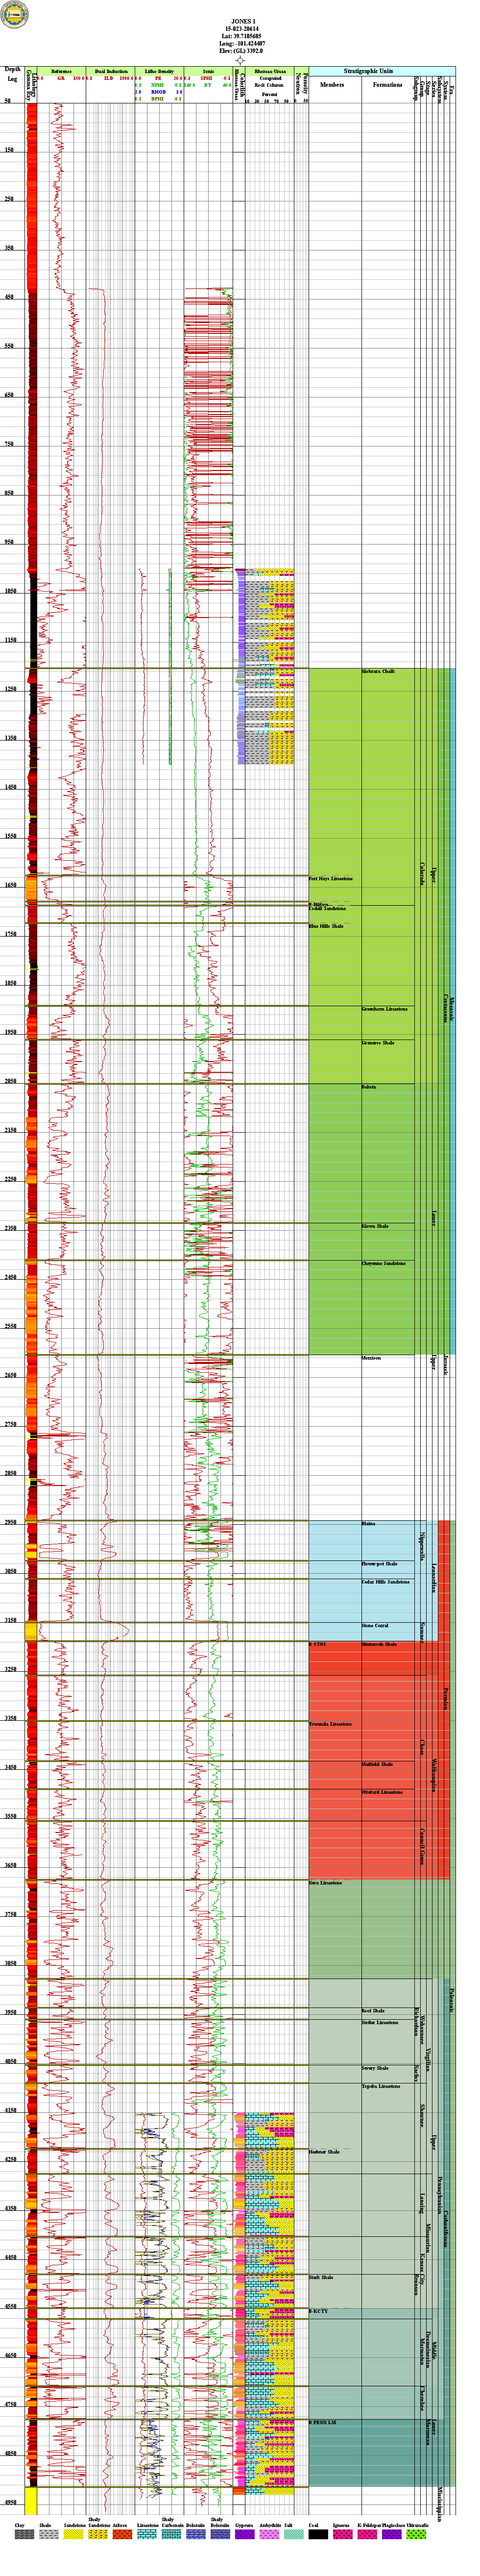
Task: Click the B STNC member label
Action: [318, 1644]
